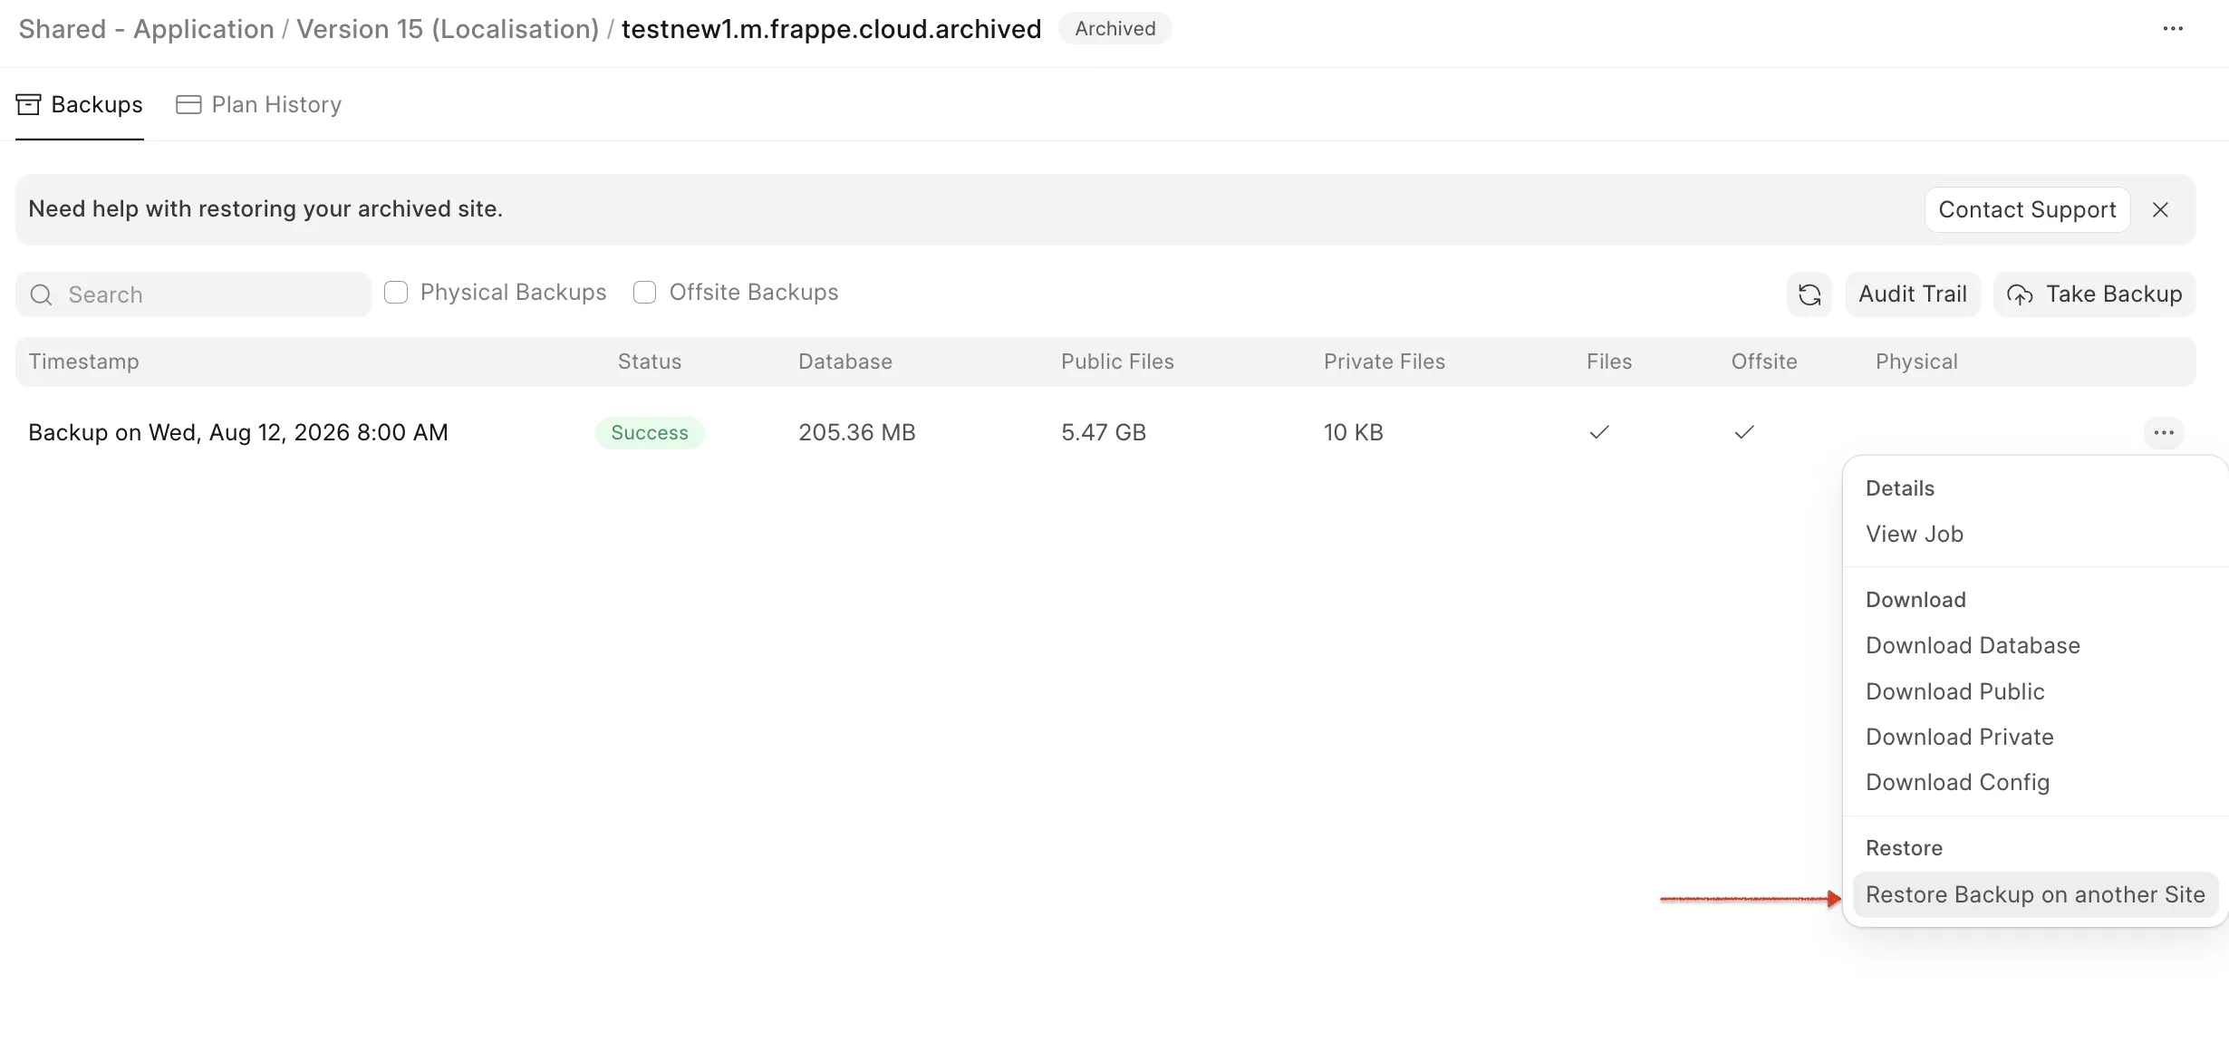Click the Backups tab archive icon
The image size is (2229, 1042).
28,104
